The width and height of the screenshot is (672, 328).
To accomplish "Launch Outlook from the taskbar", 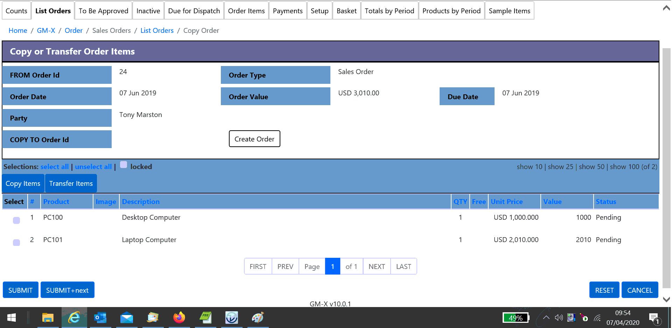I will (x=100, y=318).
